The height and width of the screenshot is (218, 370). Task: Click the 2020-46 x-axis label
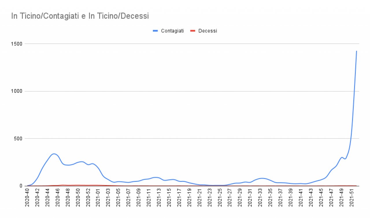58,197
